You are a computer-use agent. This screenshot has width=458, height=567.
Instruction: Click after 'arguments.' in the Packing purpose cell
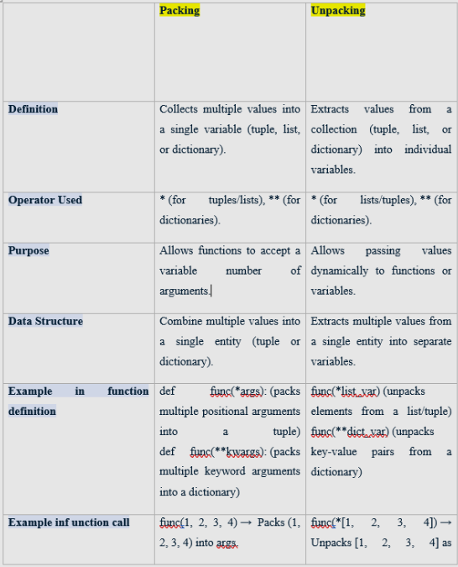coord(211,291)
